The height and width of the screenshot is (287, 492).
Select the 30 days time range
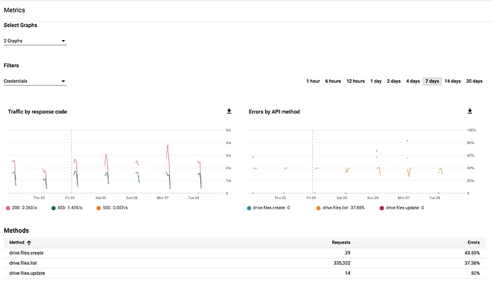(x=474, y=81)
